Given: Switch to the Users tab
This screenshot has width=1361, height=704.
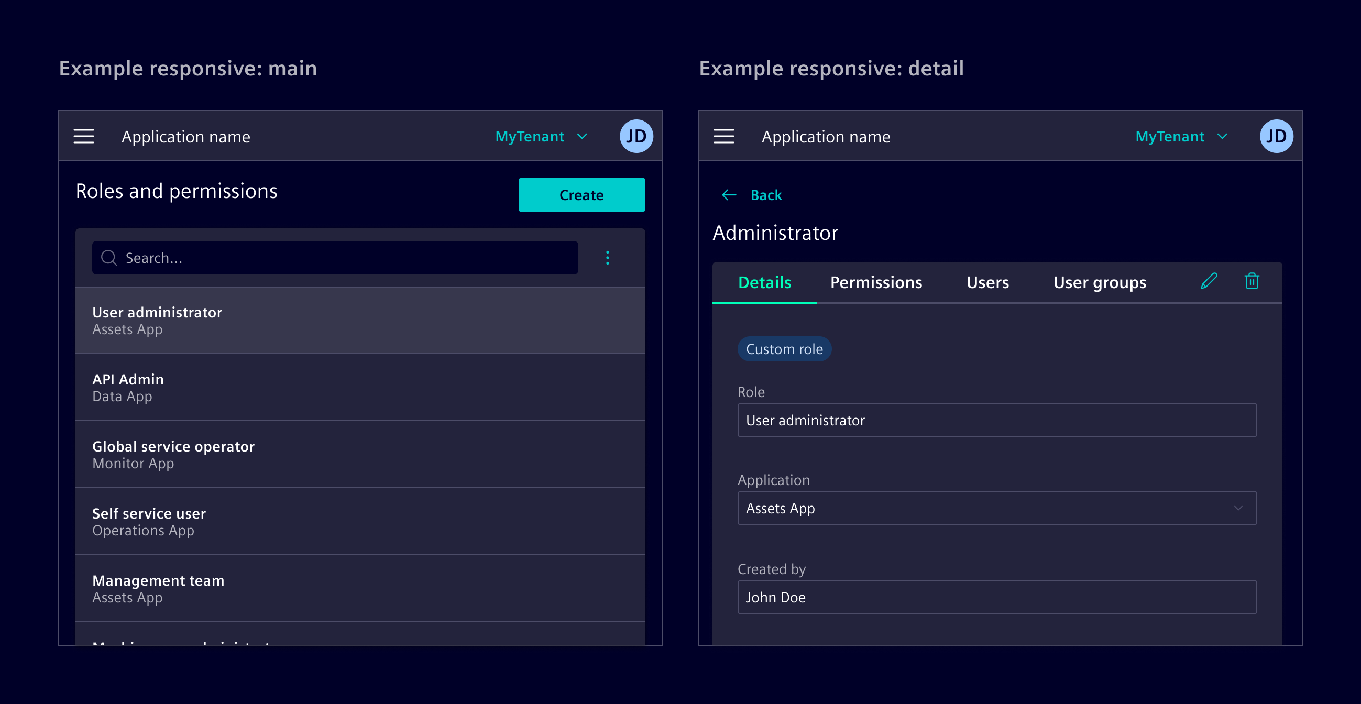Looking at the screenshot, I should tap(987, 282).
